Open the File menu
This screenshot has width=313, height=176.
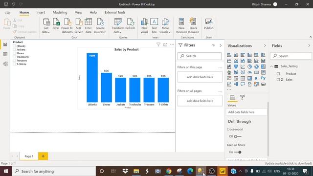click(8, 13)
